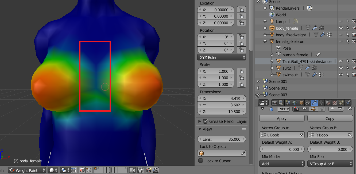Uncheck the Grease Pencil Layers checkbox
The height and width of the screenshot is (174, 356).
coord(205,121)
